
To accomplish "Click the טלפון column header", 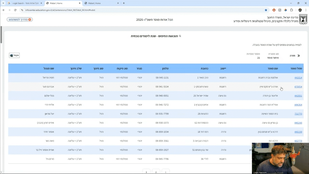I will pyautogui.click(x=165, y=69).
